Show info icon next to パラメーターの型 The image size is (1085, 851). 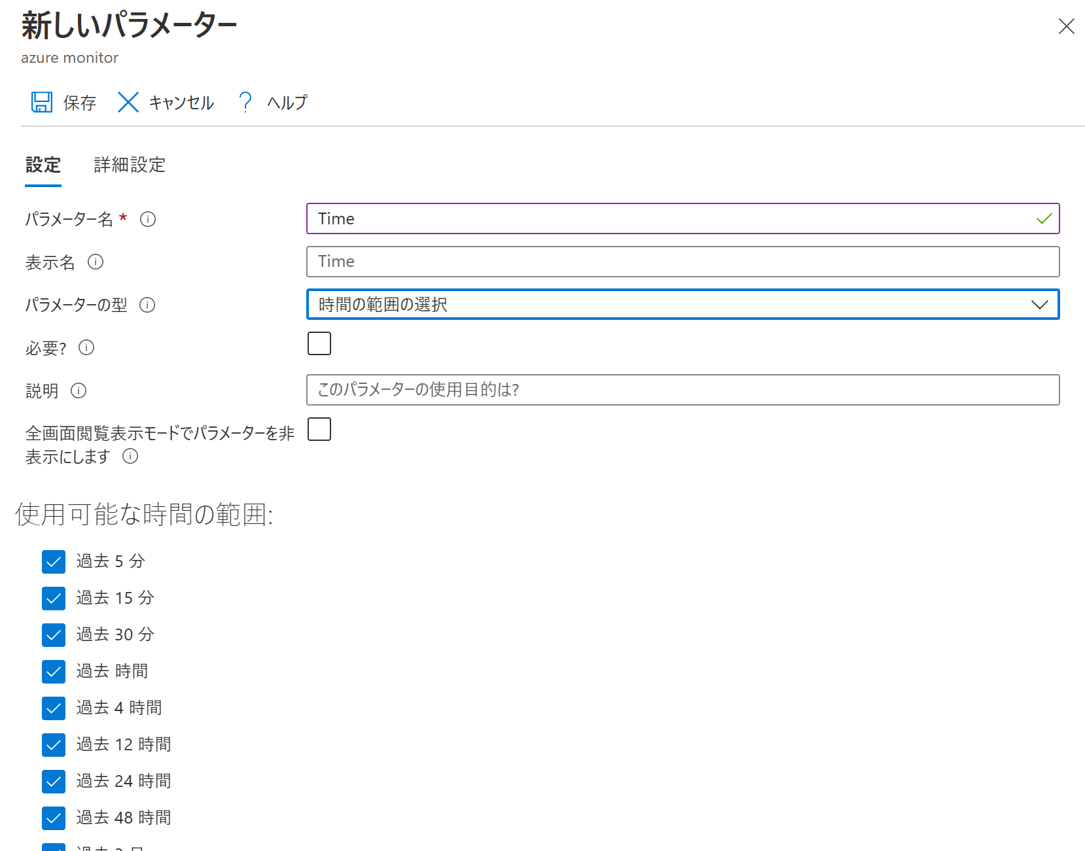coord(147,305)
